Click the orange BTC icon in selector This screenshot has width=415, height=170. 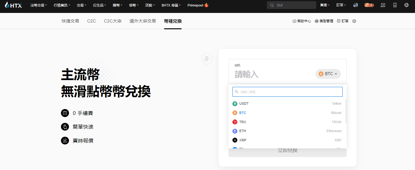(x=321, y=74)
